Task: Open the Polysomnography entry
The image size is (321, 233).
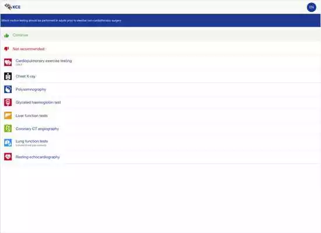Action: 31,89
